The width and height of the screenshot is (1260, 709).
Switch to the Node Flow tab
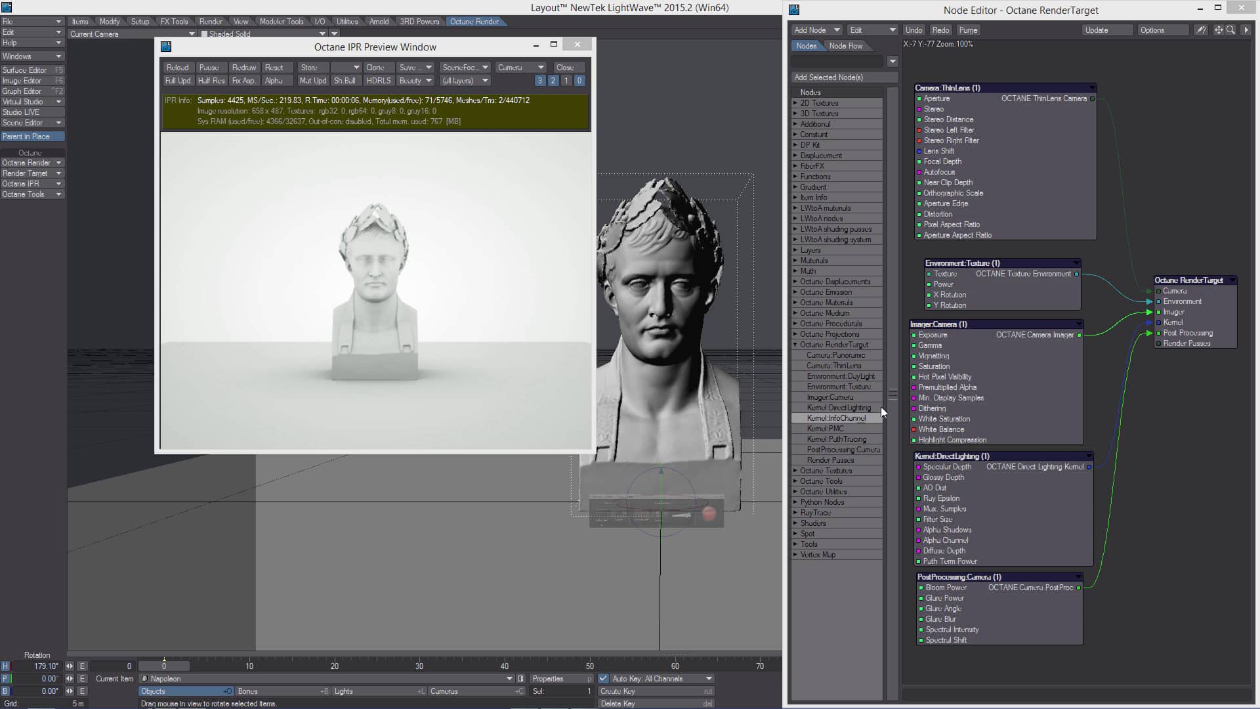point(847,45)
